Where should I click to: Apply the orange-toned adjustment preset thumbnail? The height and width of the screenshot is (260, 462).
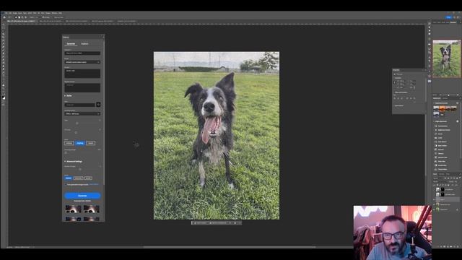442,108
